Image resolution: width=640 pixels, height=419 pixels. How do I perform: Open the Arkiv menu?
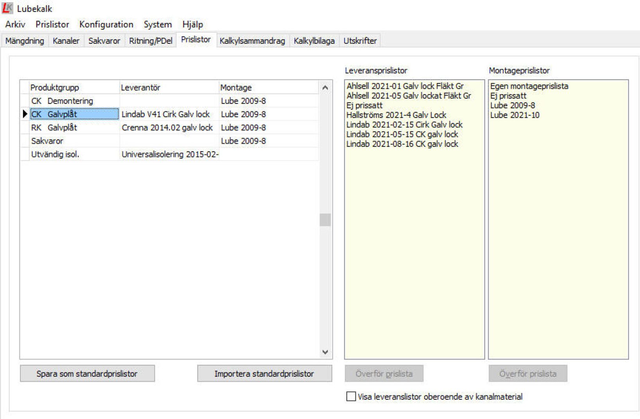(x=15, y=25)
